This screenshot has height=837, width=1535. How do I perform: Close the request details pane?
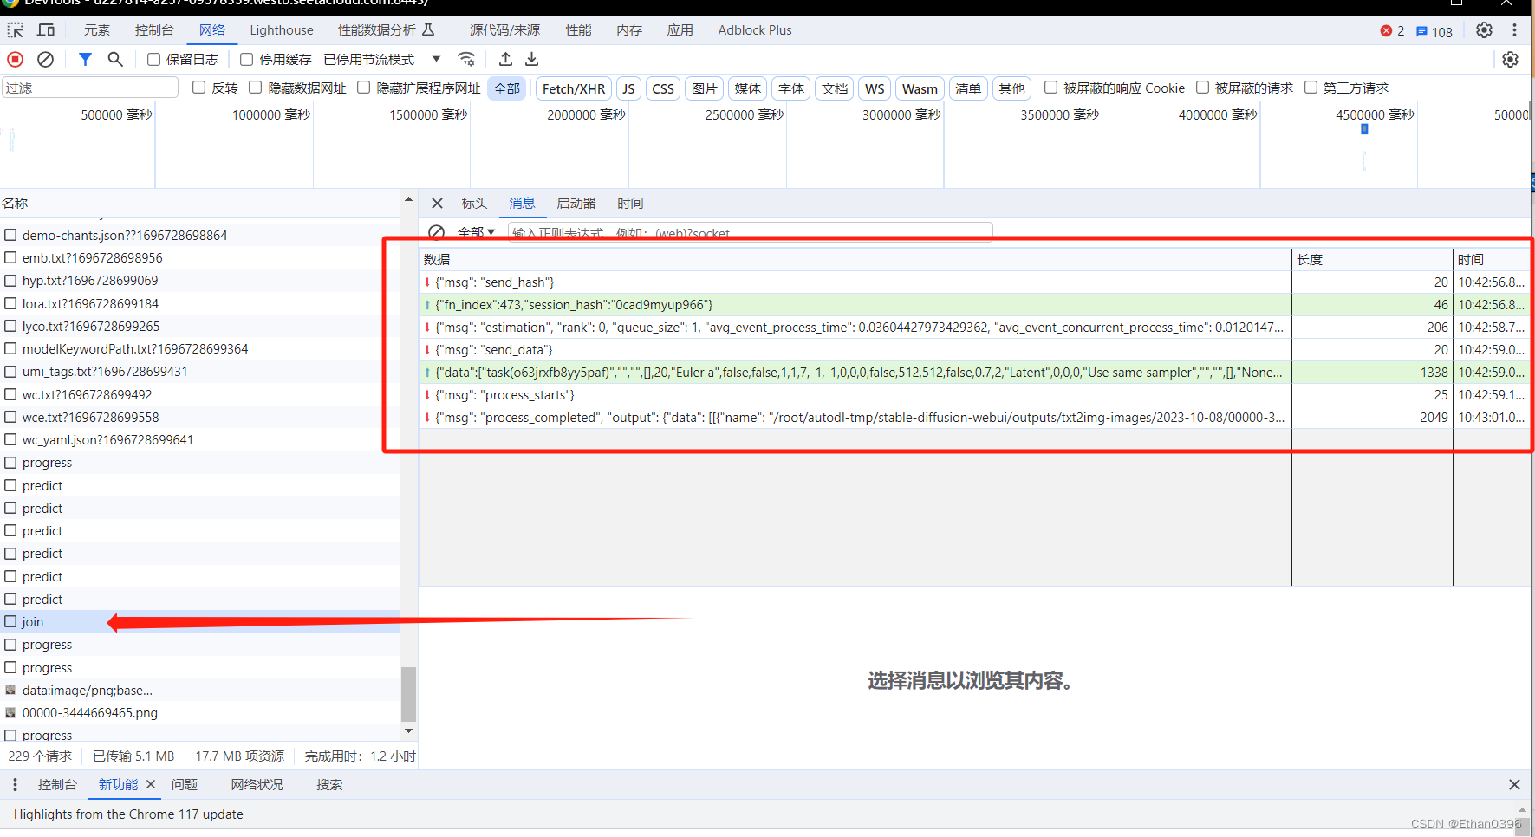(438, 204)
